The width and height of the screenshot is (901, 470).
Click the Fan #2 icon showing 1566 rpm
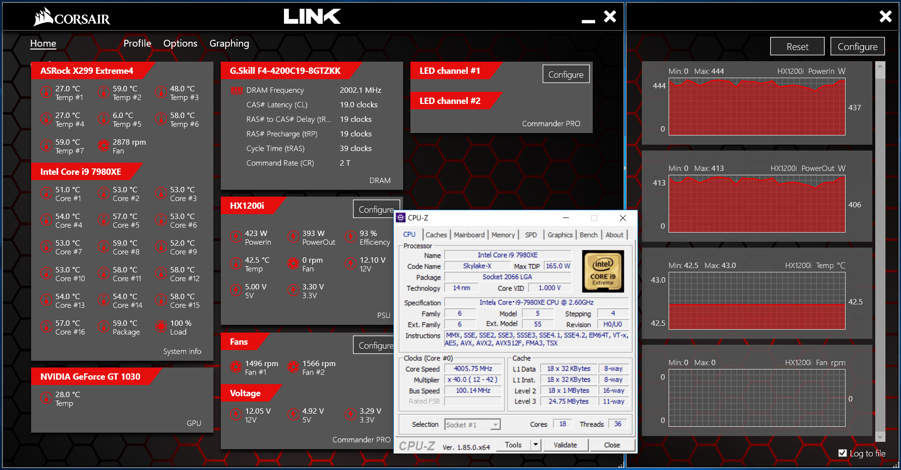point(293,367)
